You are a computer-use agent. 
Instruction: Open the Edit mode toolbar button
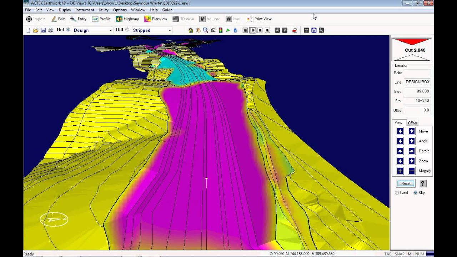pos(58,19)
